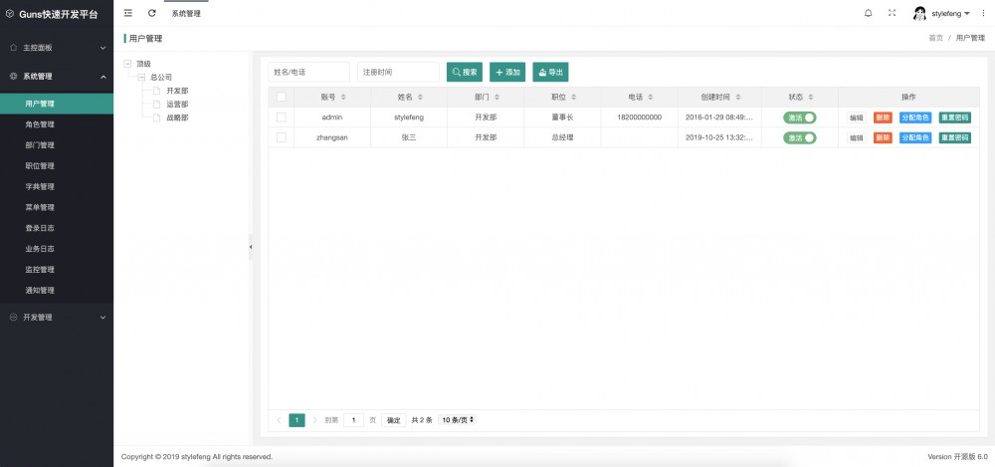The width and height of the screenshot is (995, 467).
Task: Click the Guns platform logo icon
Action: (10, 13)
